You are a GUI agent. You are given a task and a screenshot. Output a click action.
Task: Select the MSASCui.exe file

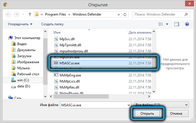point(102,63)
